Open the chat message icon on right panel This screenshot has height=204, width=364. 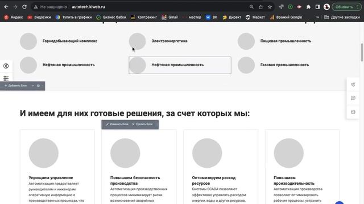[353, 98]
